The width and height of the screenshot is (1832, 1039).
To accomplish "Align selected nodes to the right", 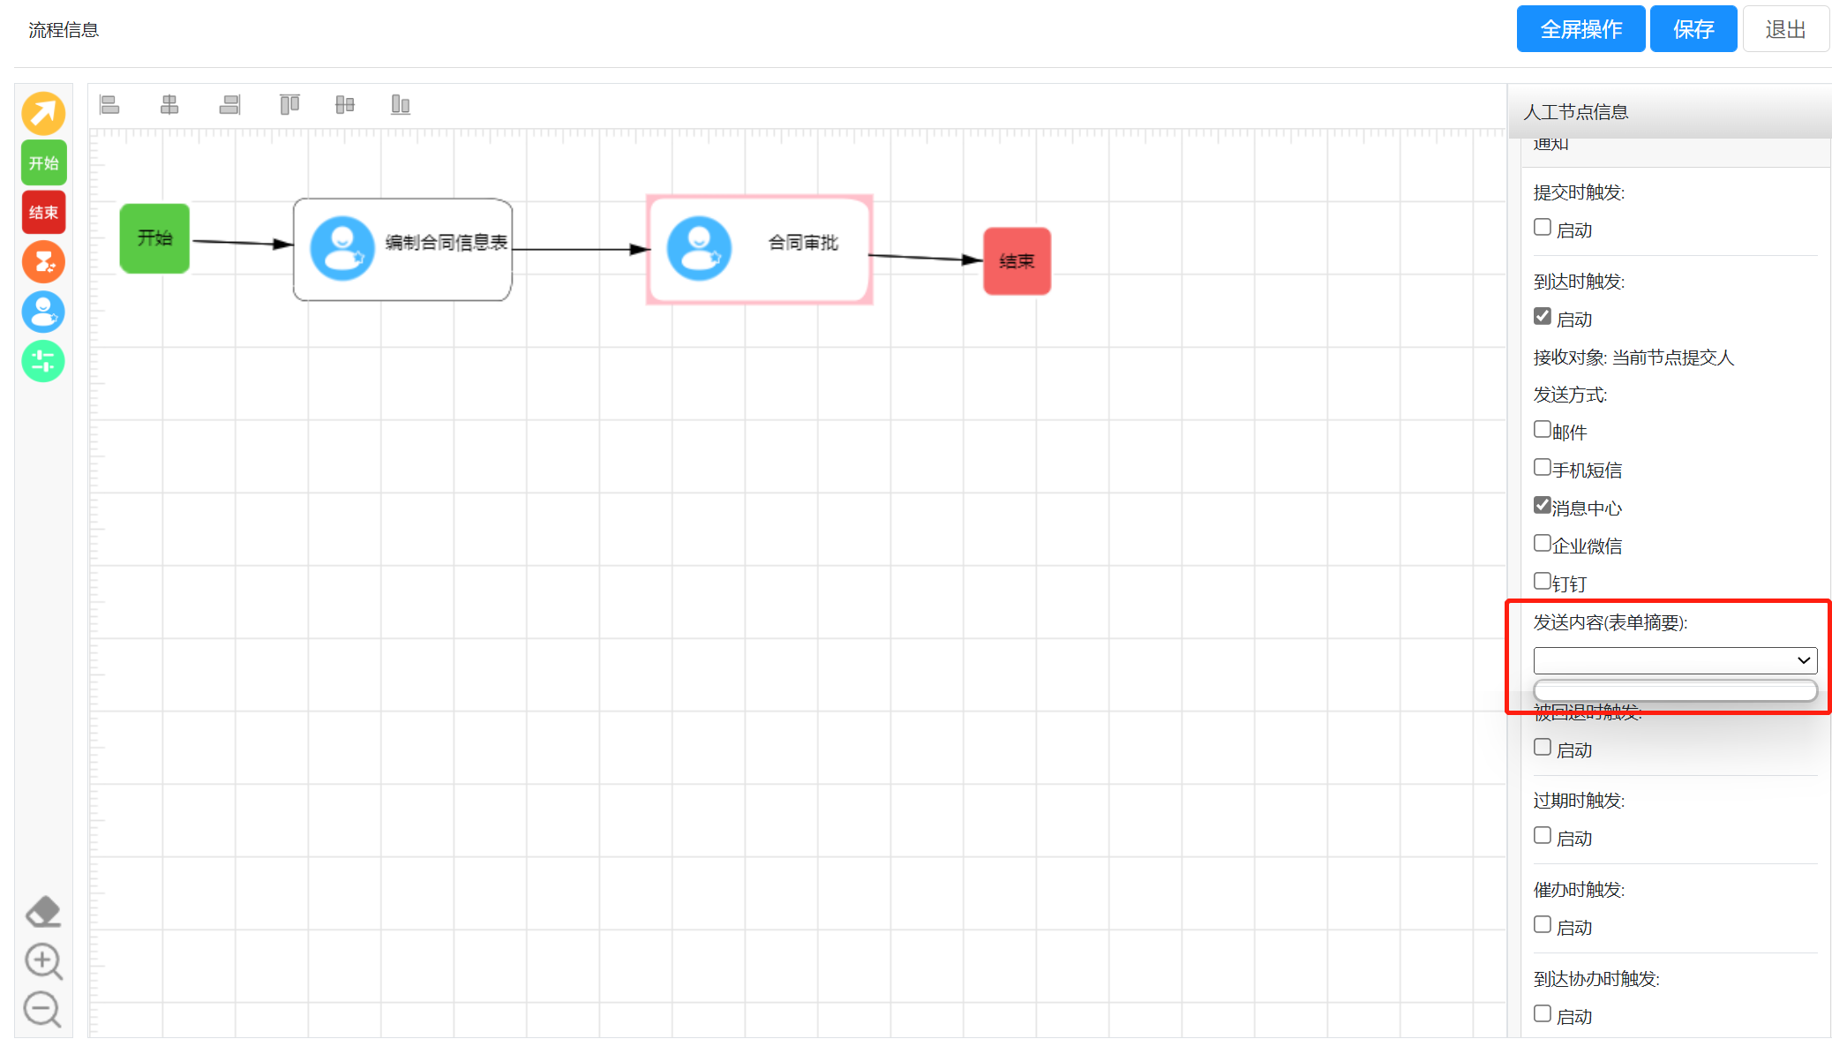I will pos(229,105).
